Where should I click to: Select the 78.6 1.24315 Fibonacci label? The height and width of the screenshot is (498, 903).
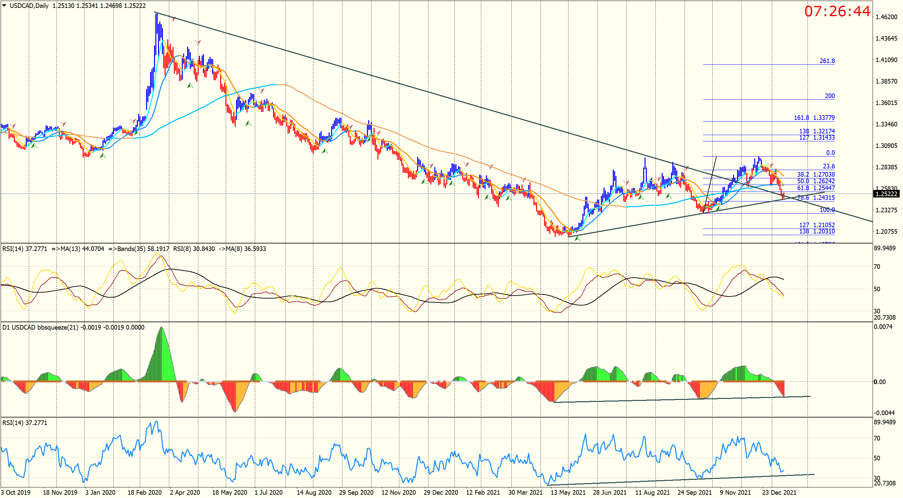[815, 197]
